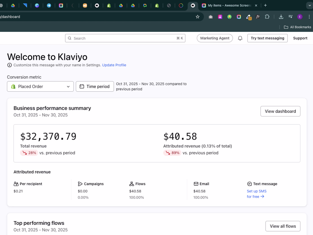Open the All Bookmarks folder

297,27
